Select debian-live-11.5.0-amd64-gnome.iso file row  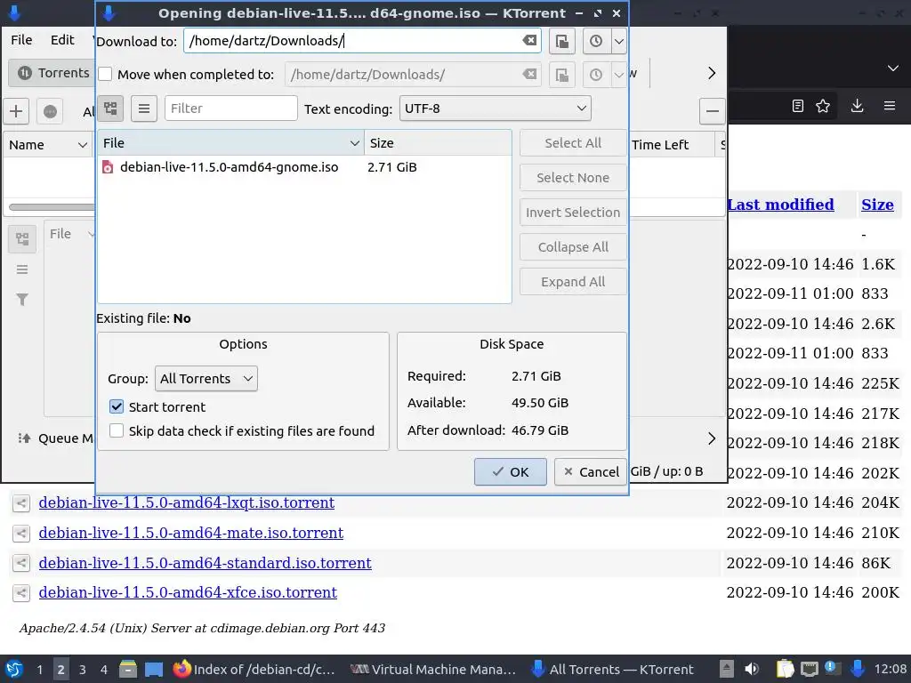(304, 167)
